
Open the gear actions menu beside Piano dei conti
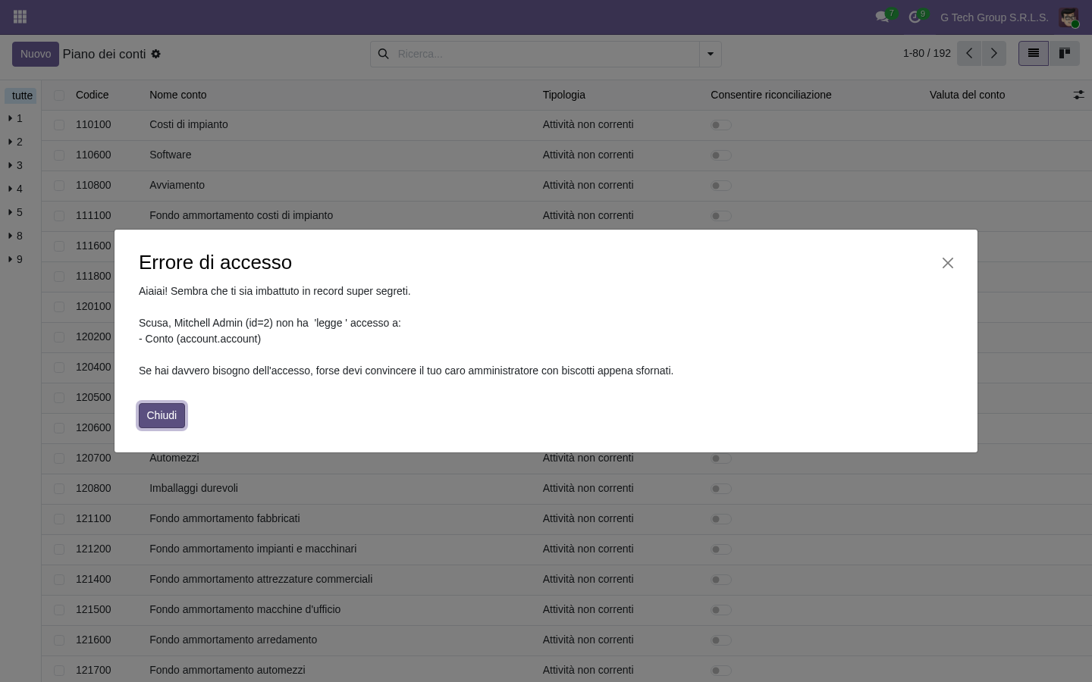[x=155, y=54]
